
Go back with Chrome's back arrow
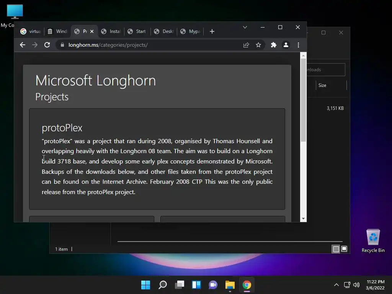(23, 45)
